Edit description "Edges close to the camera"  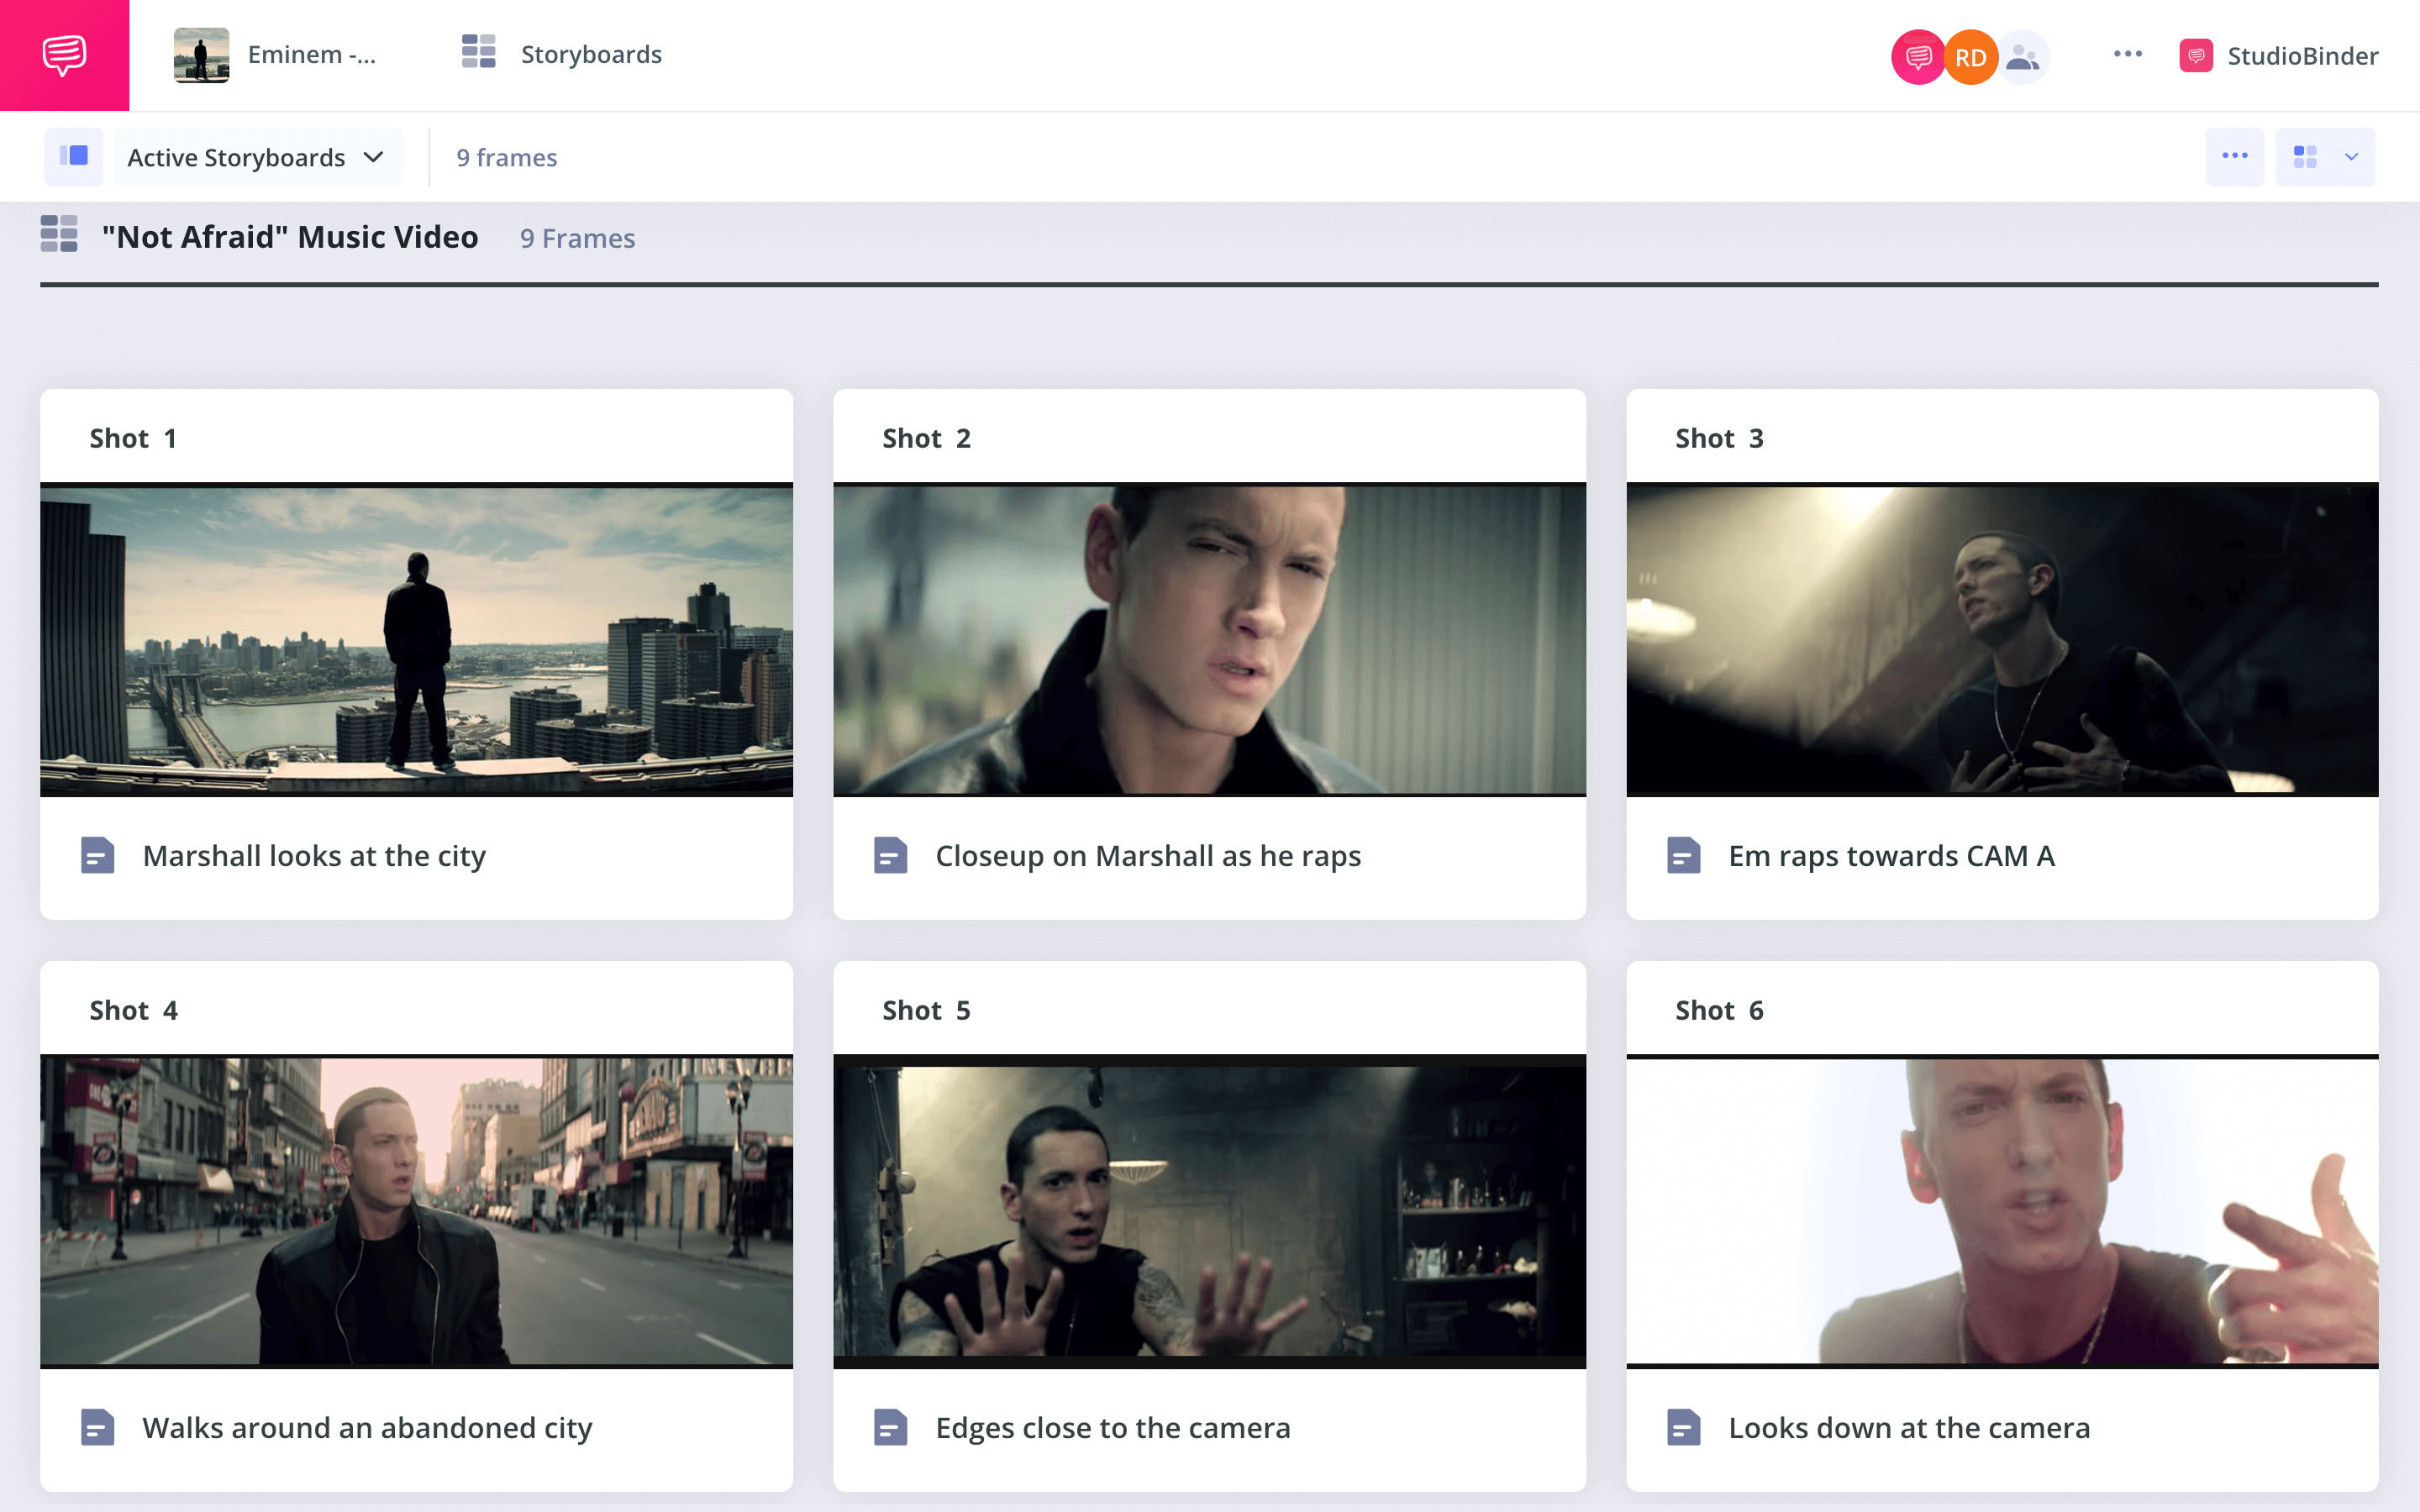tap(1113, 1428)
